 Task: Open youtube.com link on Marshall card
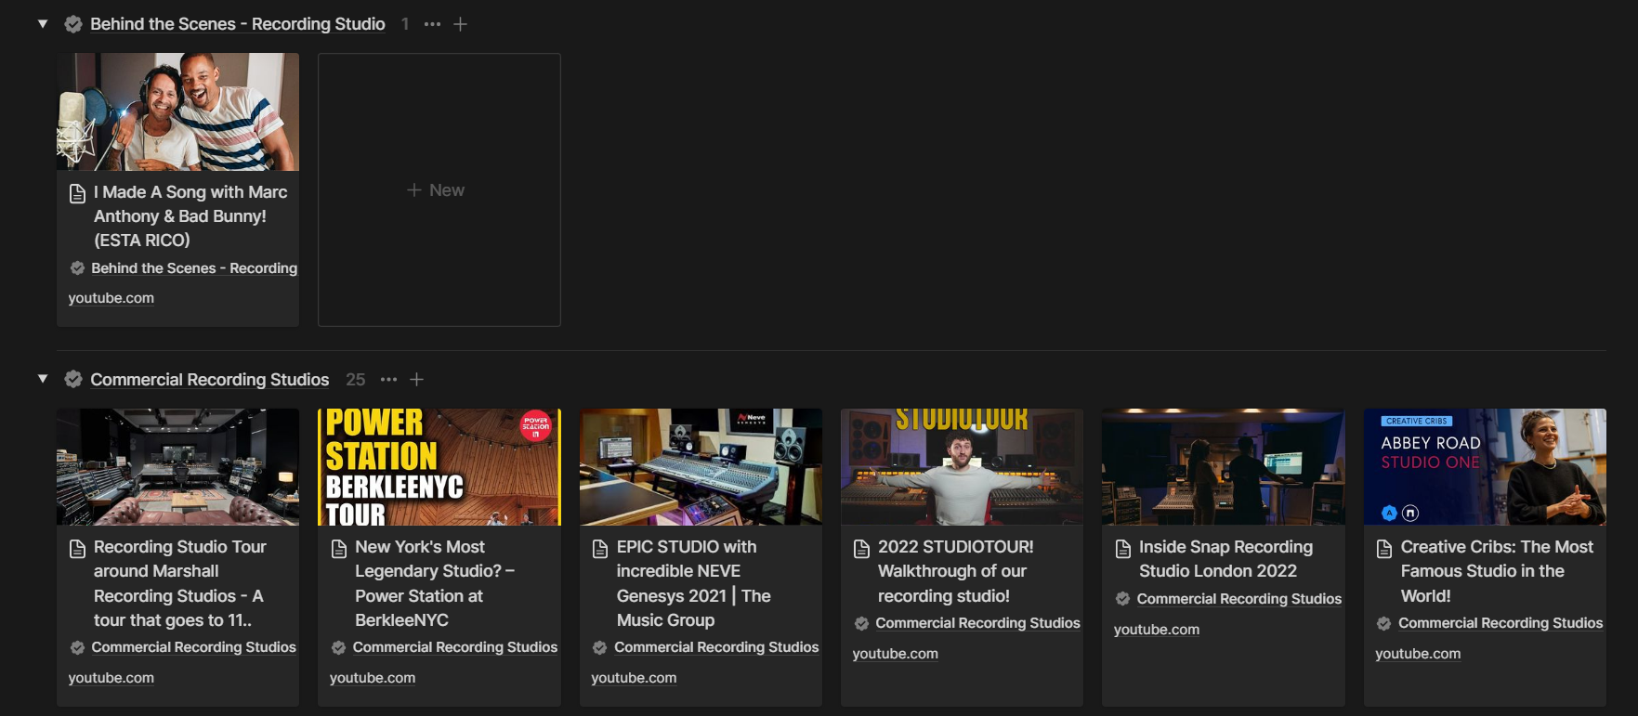[111, 678]
